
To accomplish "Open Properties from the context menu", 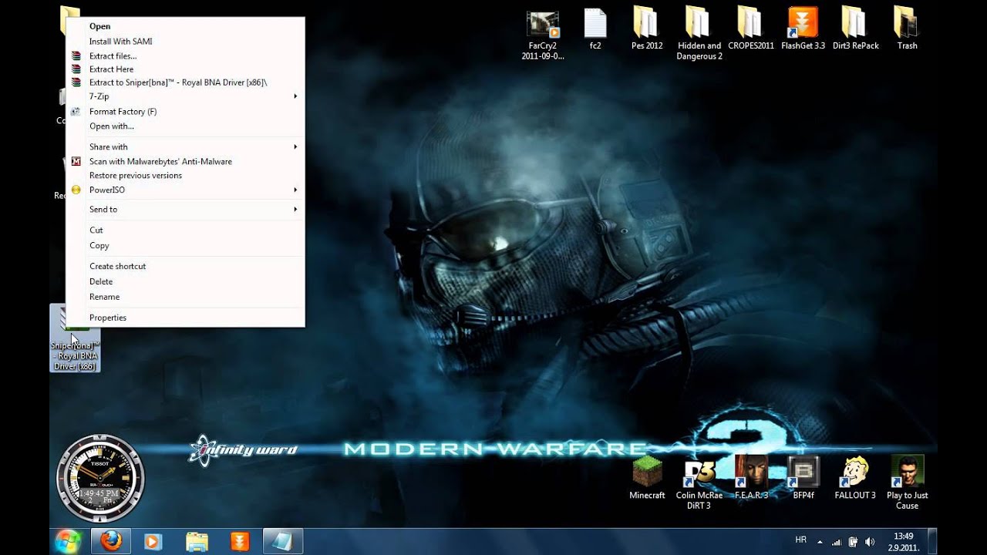I will point(185,317).
